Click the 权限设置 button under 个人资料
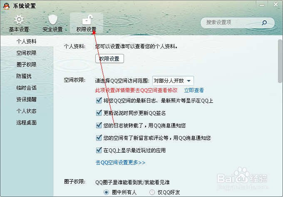Viewport: 283px width, 197px height. [109, 58]
